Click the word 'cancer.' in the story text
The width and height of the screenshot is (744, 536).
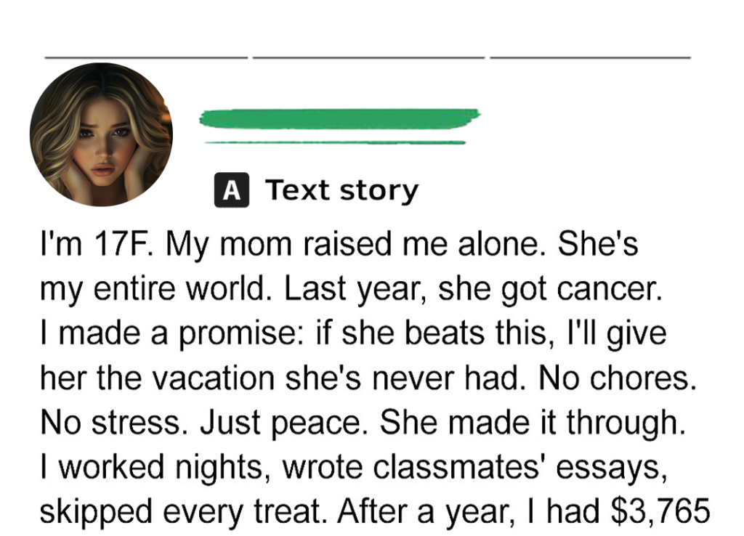[609, 289]
